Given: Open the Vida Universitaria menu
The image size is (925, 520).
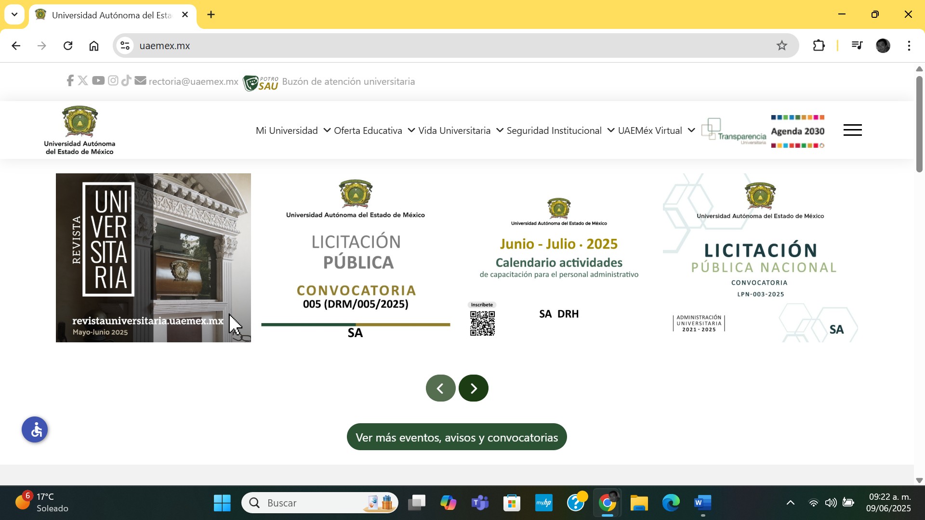Looking at the screenshot, I should pos(454,130).
